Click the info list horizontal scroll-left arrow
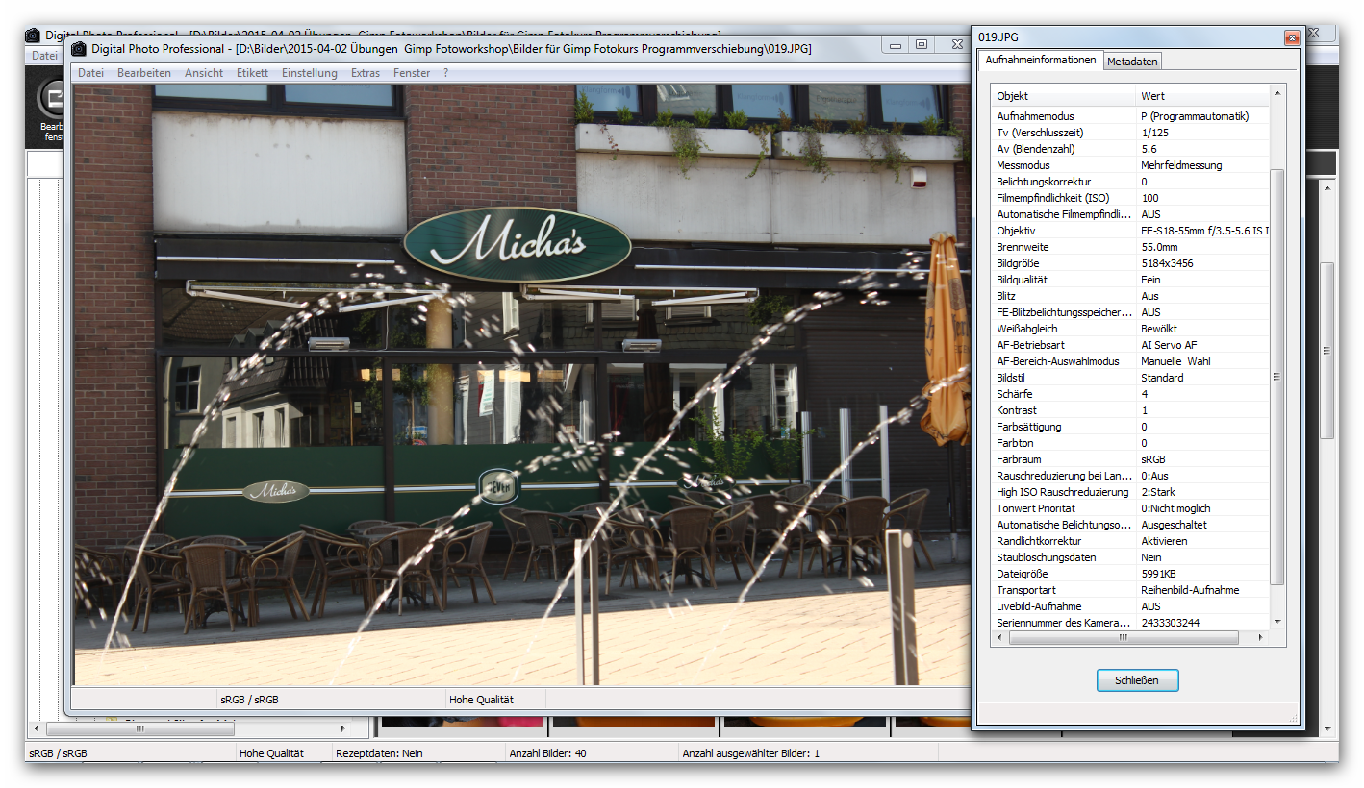This screenshot has height=788, width=1364. click(x=998, y=638)
